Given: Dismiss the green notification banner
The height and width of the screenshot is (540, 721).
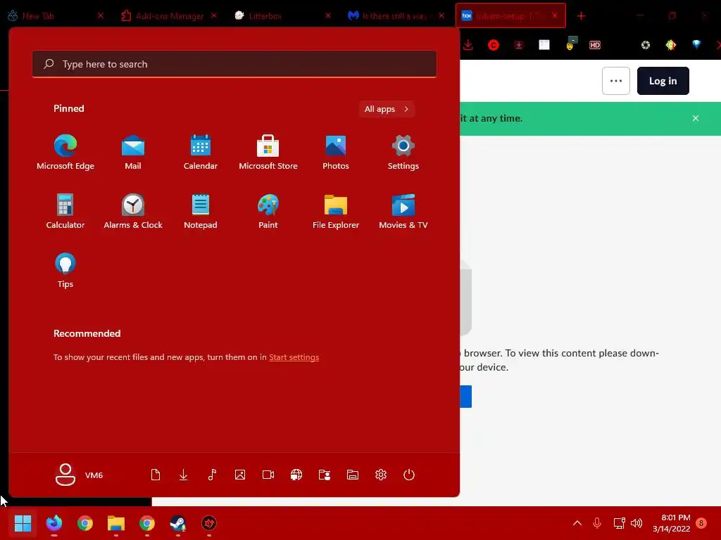Looking at the screenshot, I should coord(695,118).
